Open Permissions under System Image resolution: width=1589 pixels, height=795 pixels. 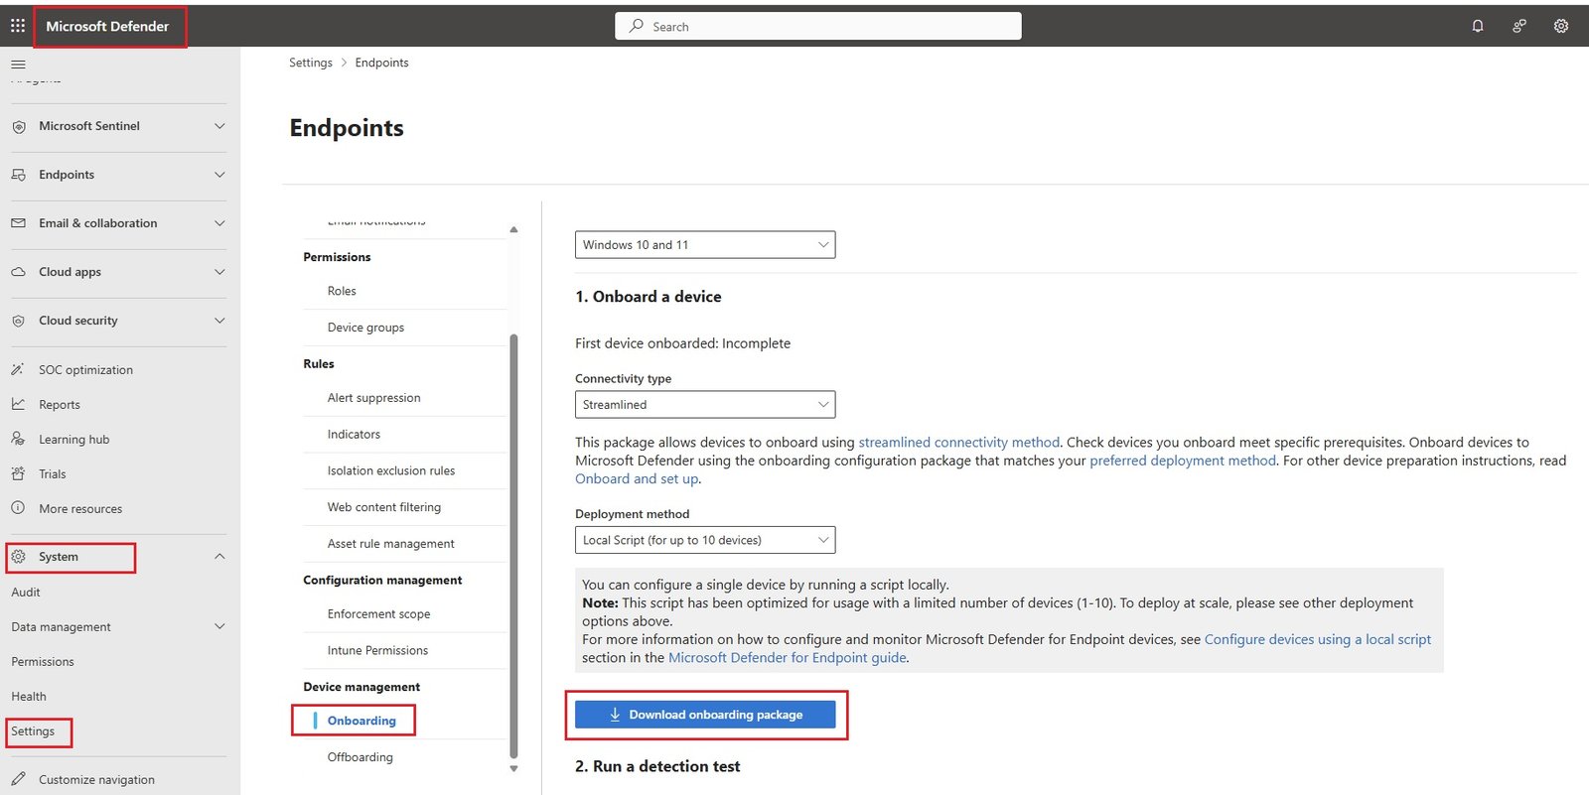(x=43, y=662)
